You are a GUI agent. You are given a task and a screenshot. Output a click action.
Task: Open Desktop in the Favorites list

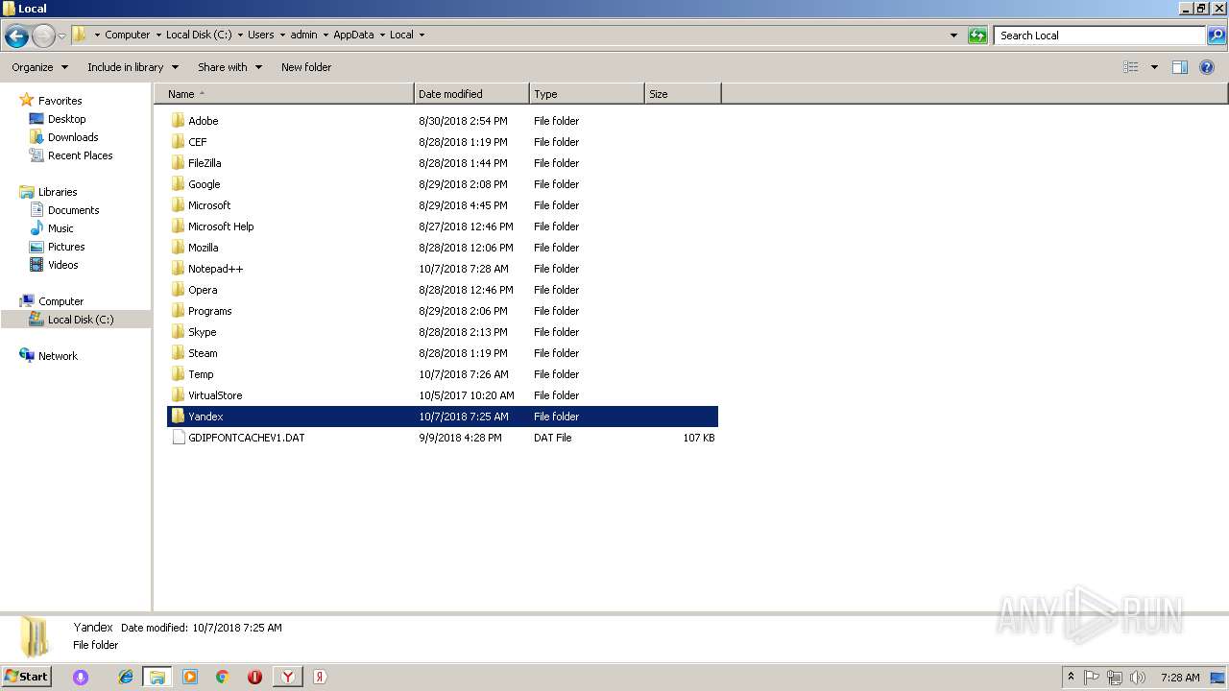(66, 119)
